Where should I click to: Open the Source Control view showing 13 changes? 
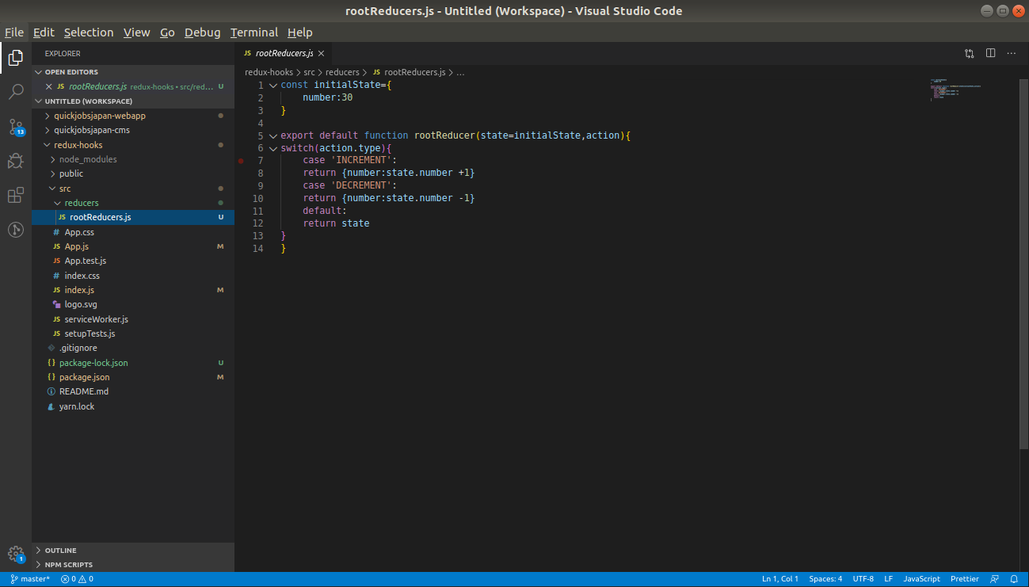[16, 127]
